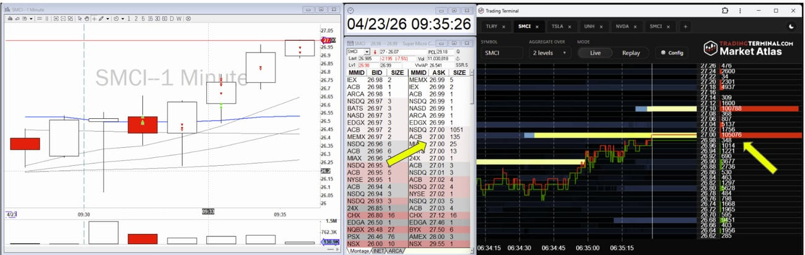Click the Config button
The width and height of the screenshot is (805, 255).
672,53
